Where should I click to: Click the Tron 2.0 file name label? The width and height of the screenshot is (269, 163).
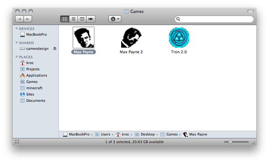pos(179,52)
